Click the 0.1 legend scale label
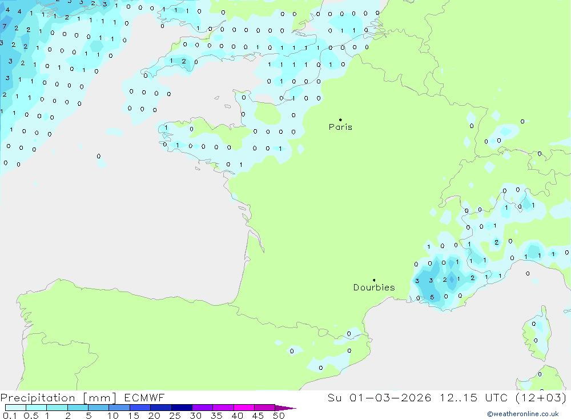 [x=10, y=416]
